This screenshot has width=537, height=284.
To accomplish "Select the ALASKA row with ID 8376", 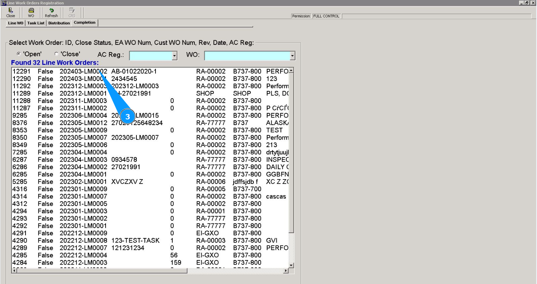I will click(x=150, y=123).
